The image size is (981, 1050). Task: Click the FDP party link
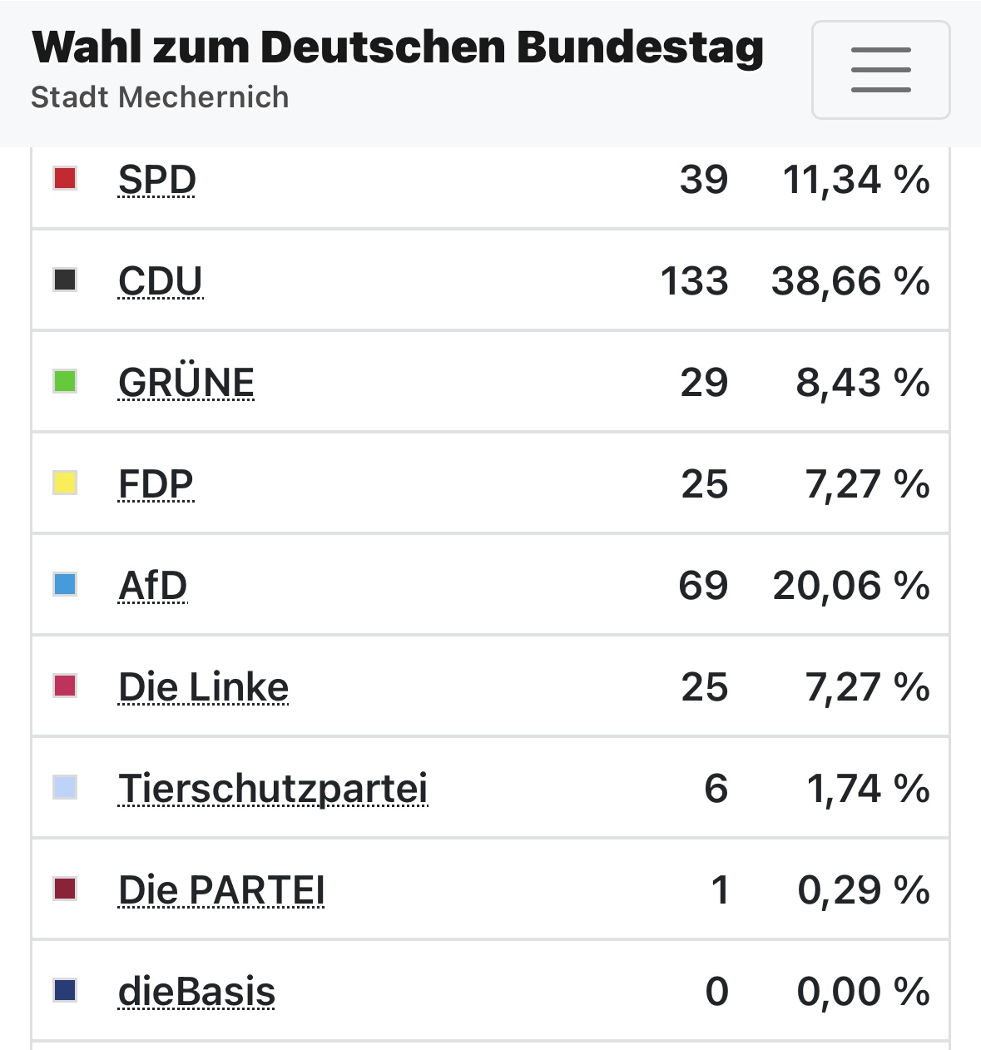(x=156, y=484)
